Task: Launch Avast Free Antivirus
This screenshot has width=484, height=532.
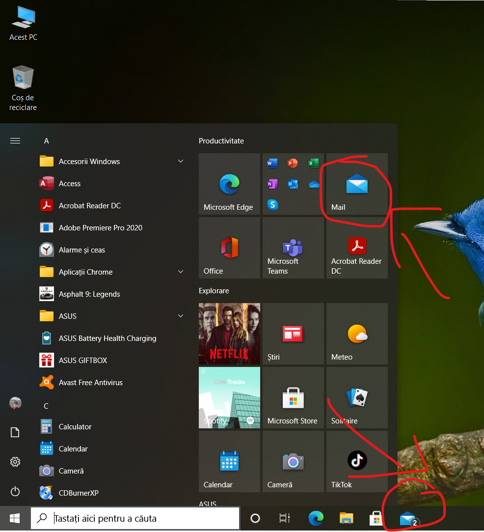Action: pyautogui.click(x=112, y=382)
